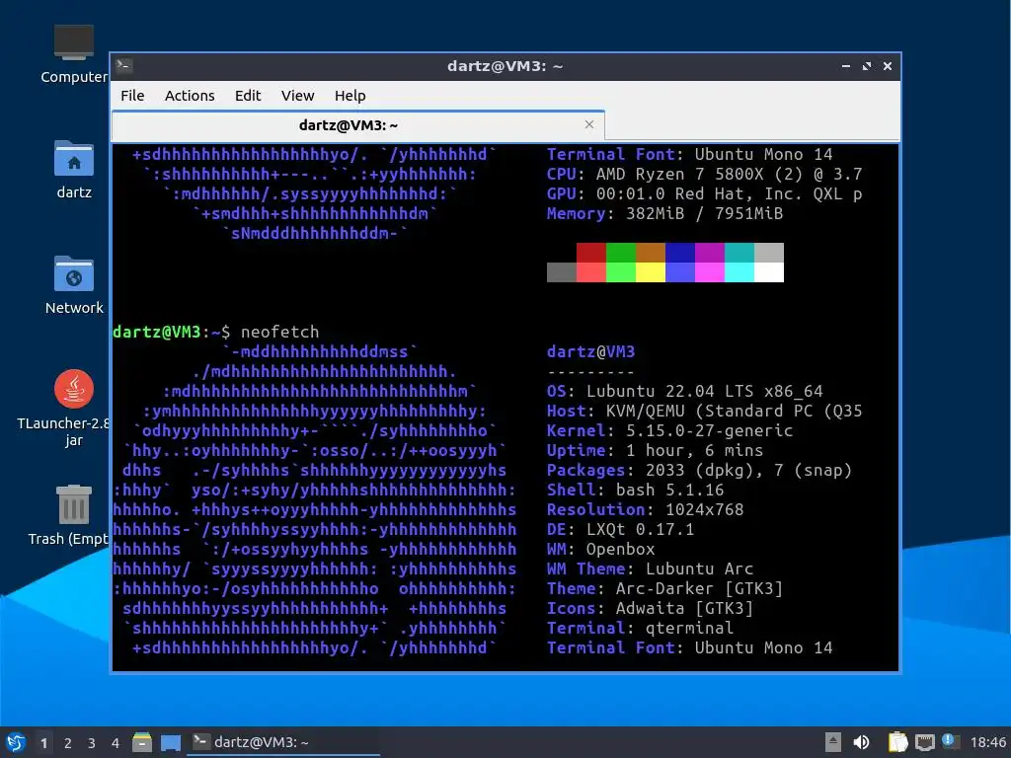
Task: Open the Computer desktop icon
Action: [x=73, y=54]
